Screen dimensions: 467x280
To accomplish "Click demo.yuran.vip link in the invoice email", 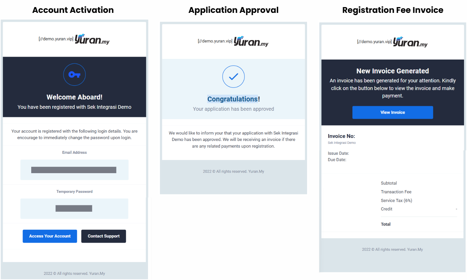I will [374, 42].
